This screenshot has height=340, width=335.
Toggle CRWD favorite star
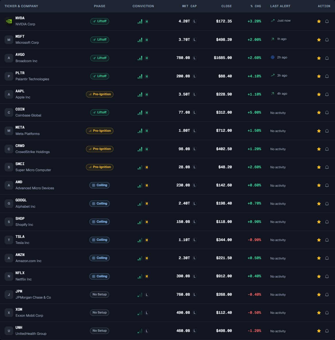pos(319,149)
